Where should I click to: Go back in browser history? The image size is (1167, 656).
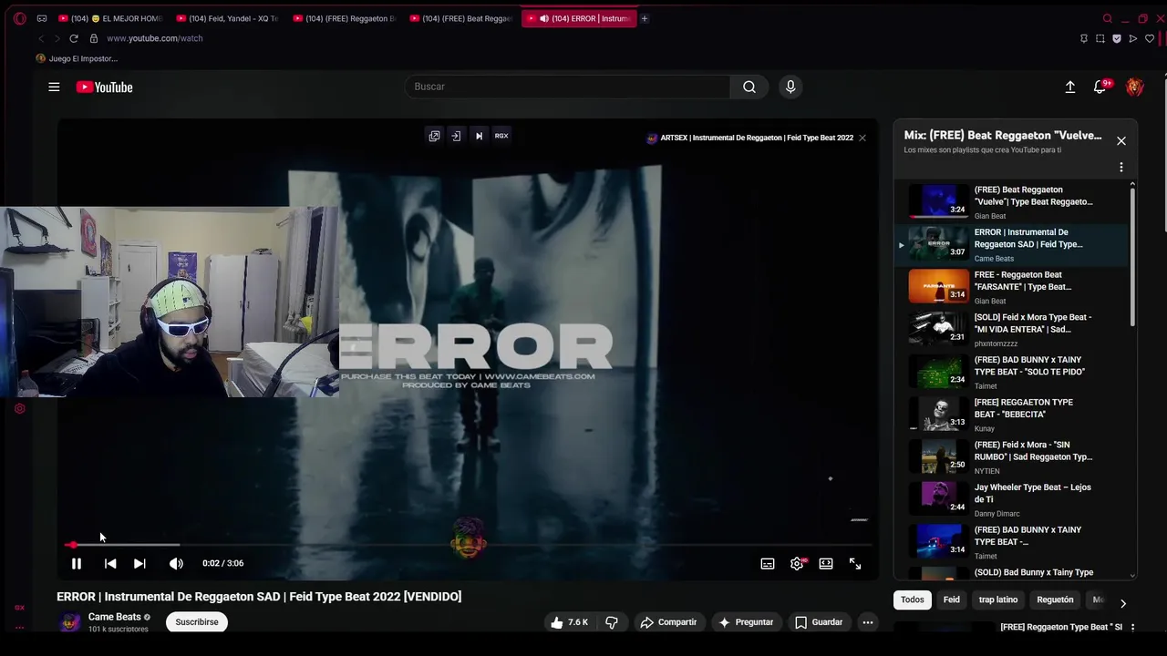pos(41,38)
